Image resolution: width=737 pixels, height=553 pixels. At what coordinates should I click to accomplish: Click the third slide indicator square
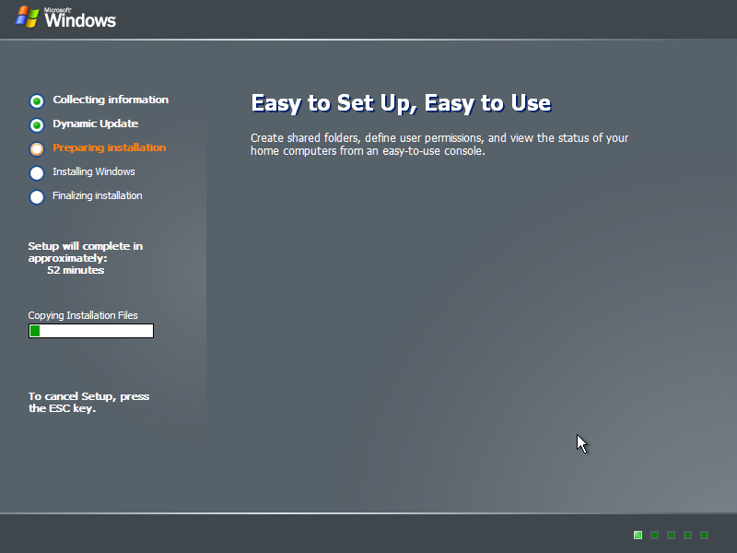(x=672, y=535)
